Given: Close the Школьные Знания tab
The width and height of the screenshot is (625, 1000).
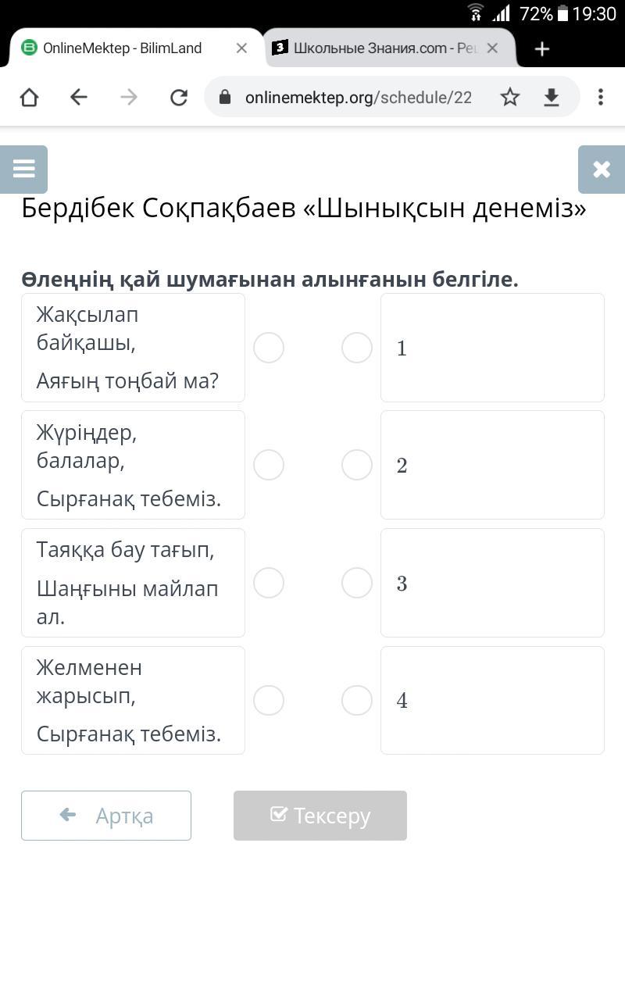Looking at the screenshot, I should [x=492, y=48].
